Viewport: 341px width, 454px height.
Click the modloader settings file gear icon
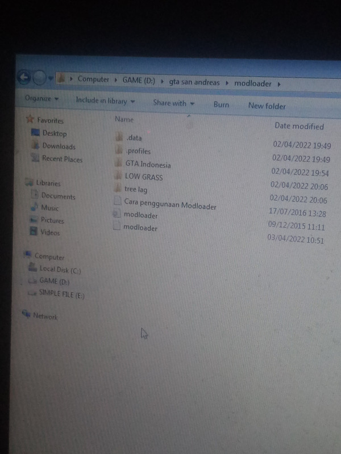tap(117, 213)
